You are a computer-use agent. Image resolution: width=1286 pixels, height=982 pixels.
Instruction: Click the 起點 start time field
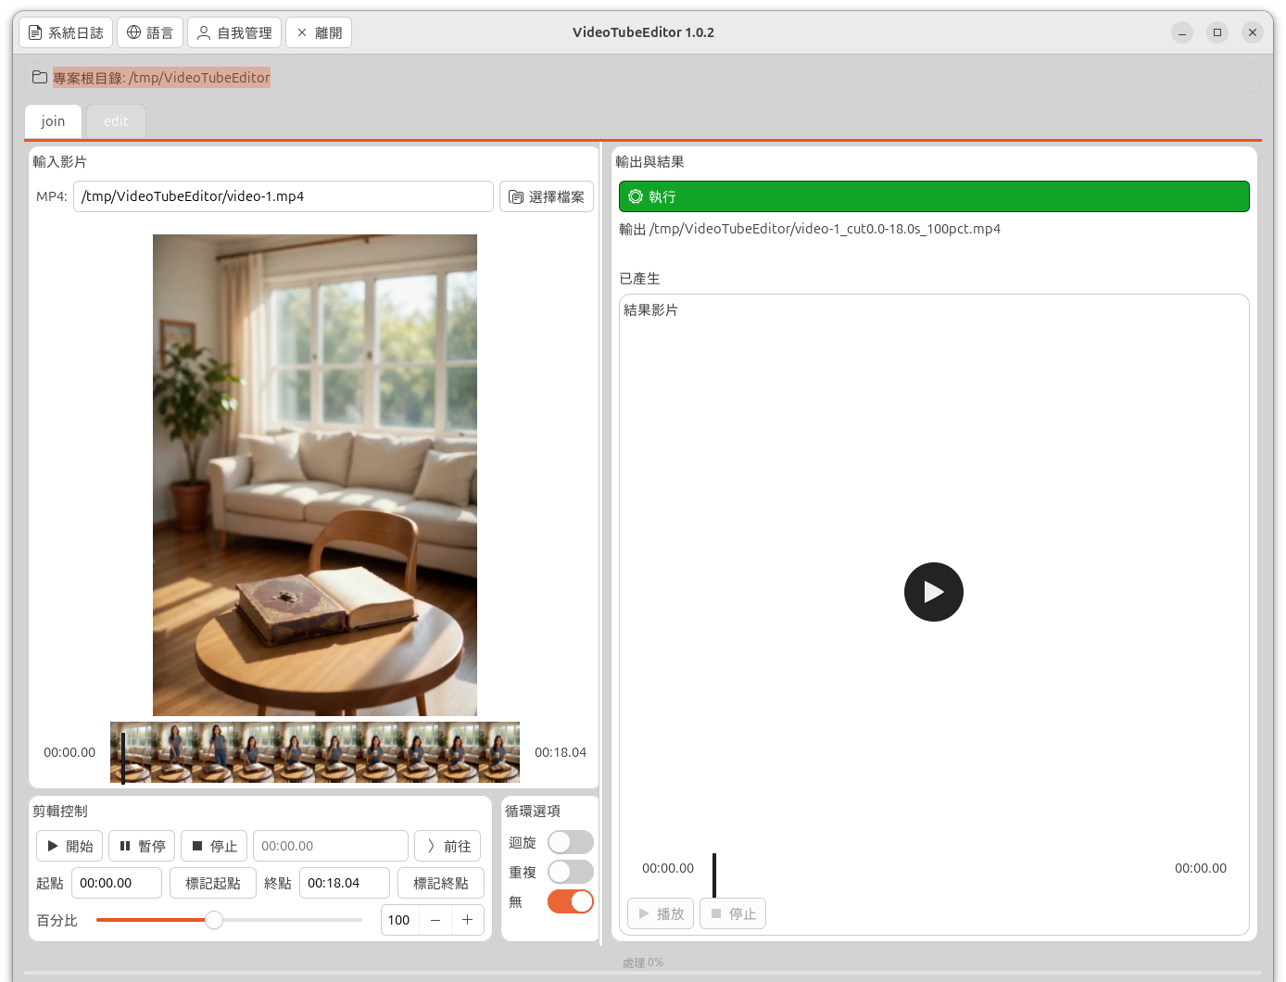(x=116, y=883)
